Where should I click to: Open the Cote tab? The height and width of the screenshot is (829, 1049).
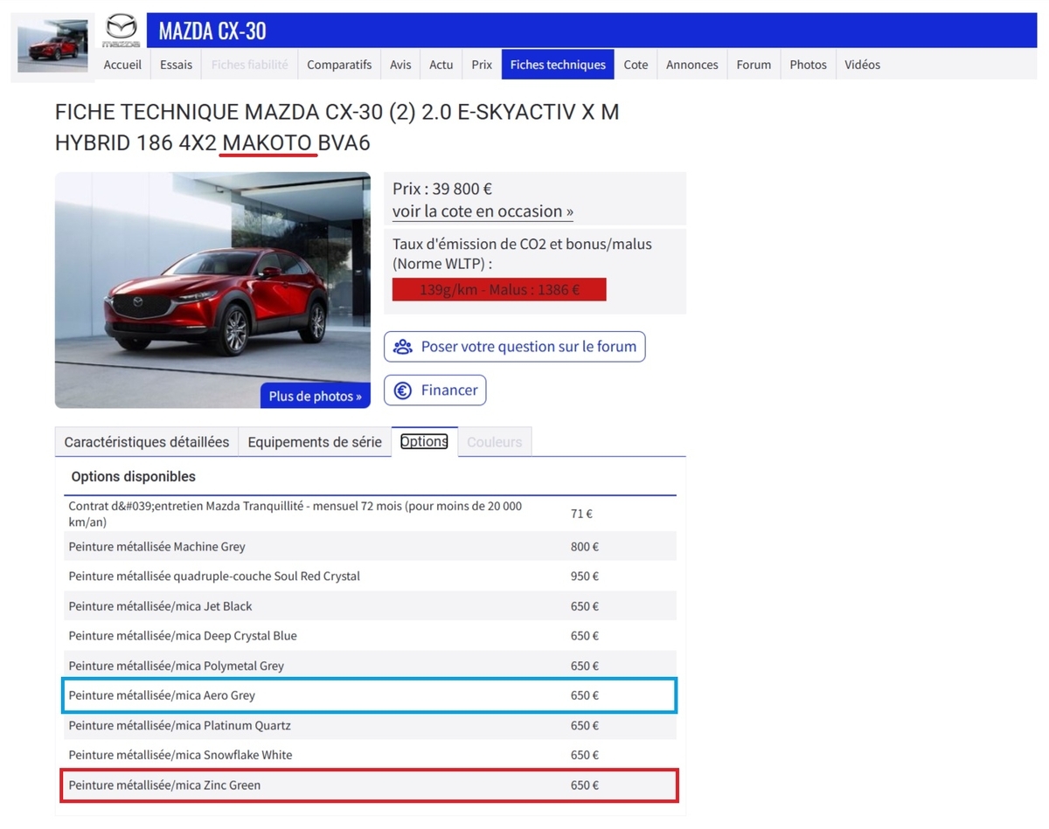[x=636, y=65]
